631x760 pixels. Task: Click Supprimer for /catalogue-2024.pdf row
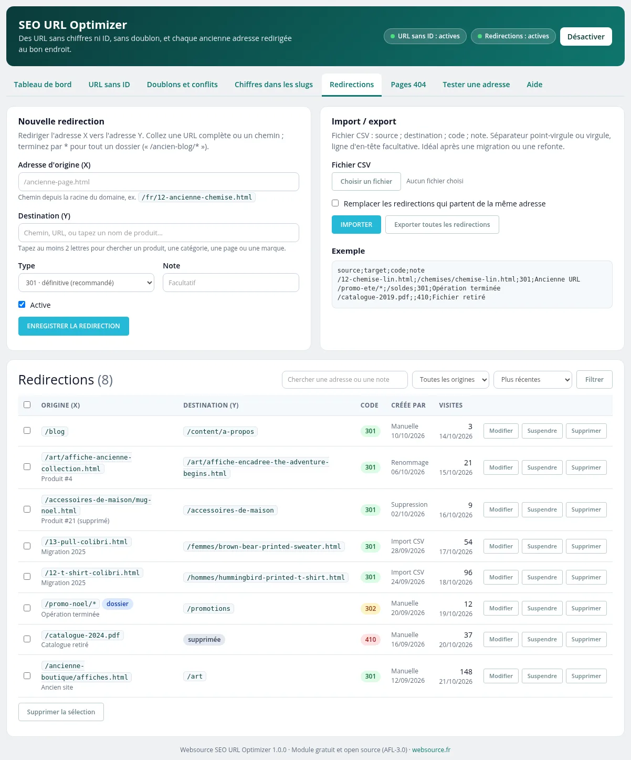point(586,639)
